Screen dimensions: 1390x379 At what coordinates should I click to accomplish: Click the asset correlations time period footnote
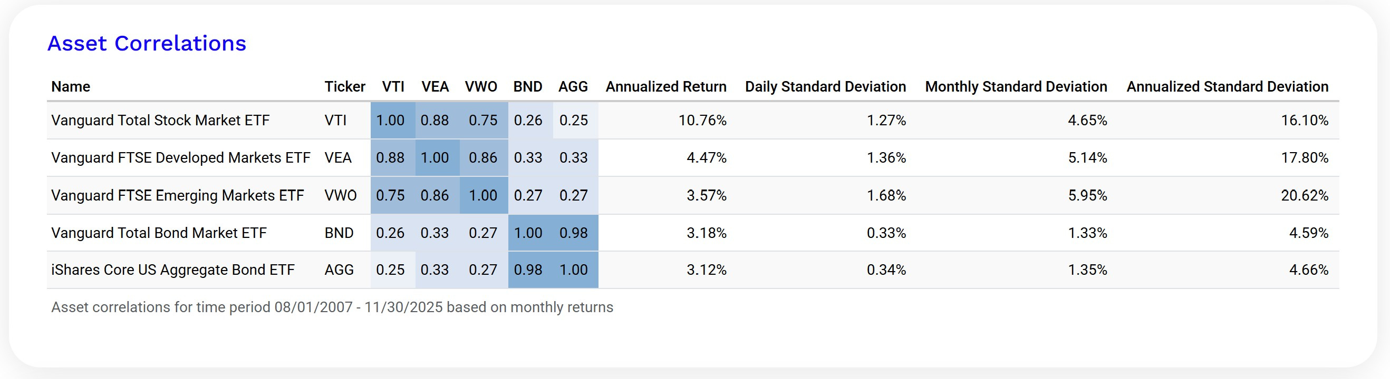[332, 307]
